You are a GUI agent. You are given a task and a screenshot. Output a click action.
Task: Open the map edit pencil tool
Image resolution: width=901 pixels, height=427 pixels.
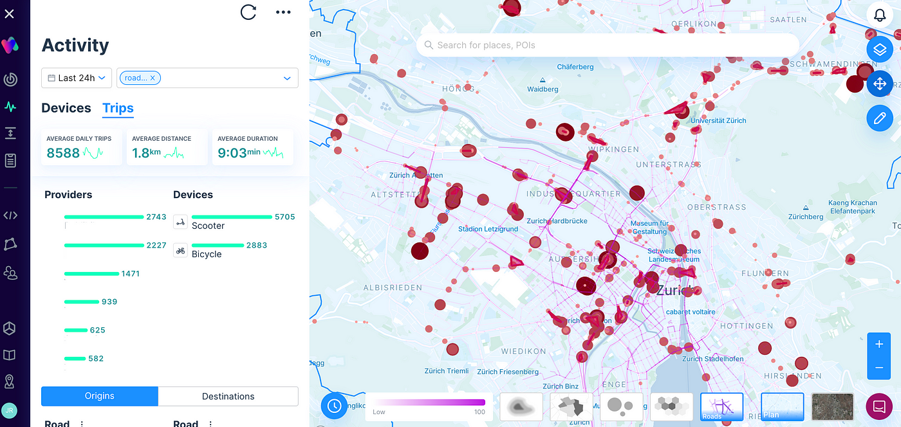(880, 118)
